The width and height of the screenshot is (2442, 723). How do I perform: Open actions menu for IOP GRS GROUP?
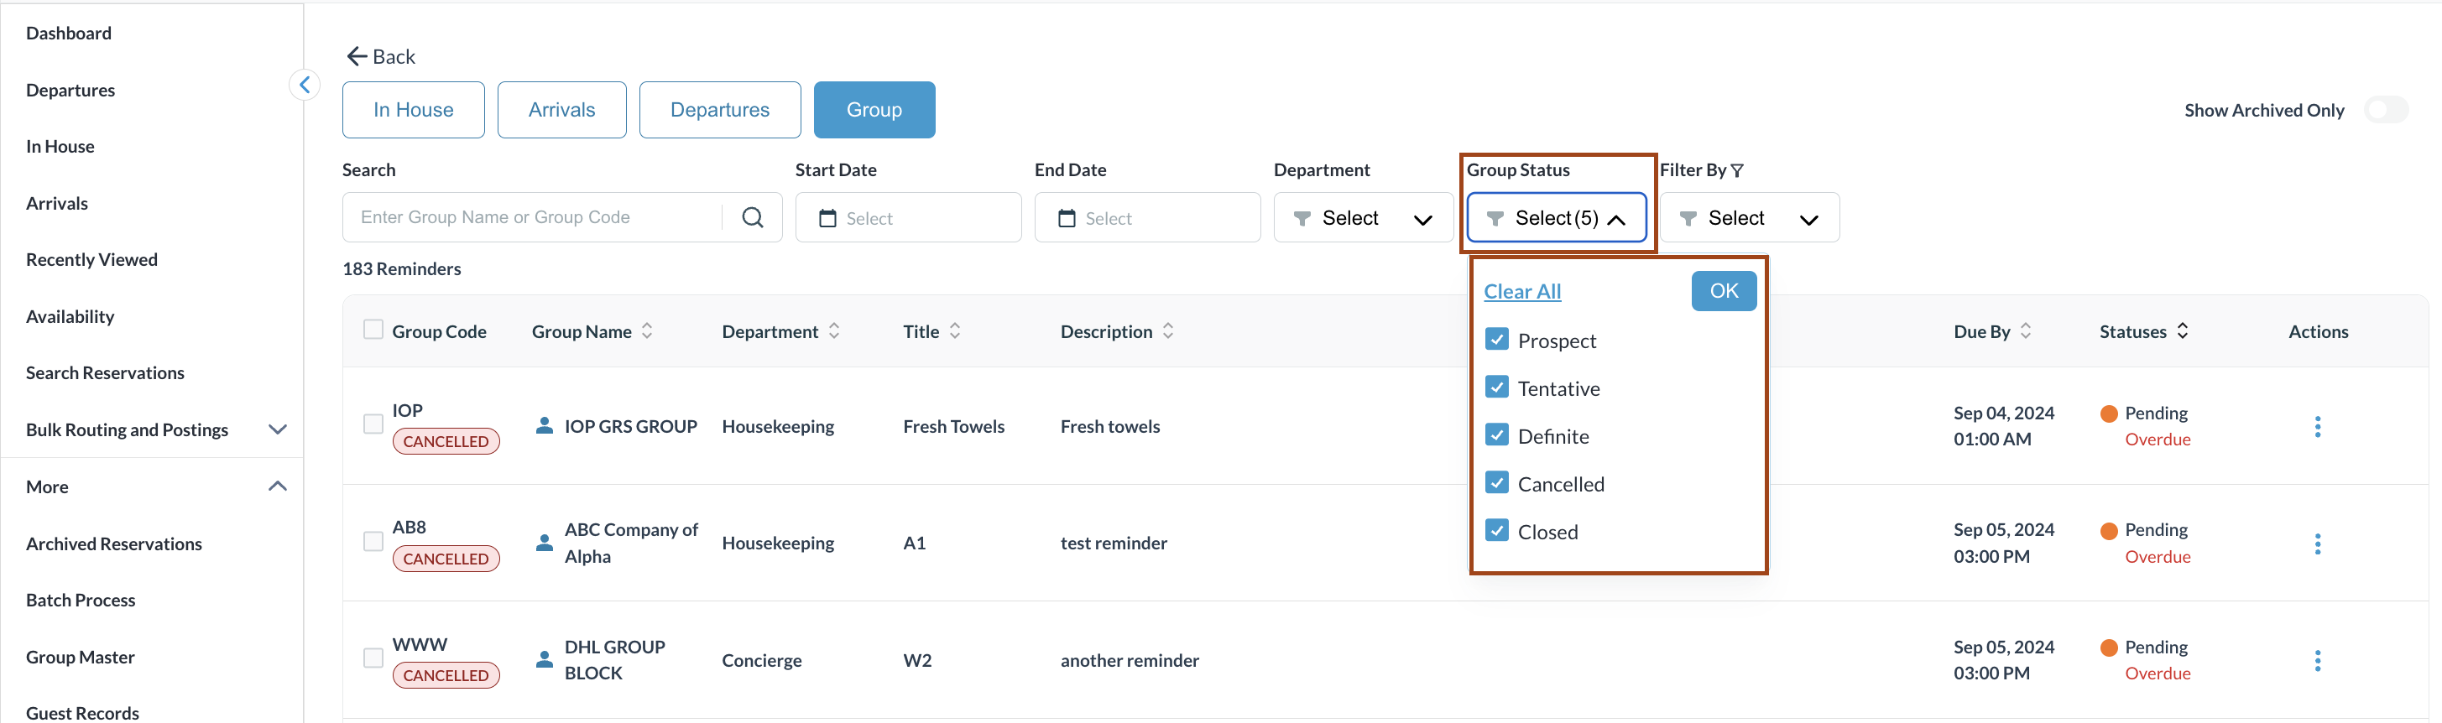click(2317, 426)
